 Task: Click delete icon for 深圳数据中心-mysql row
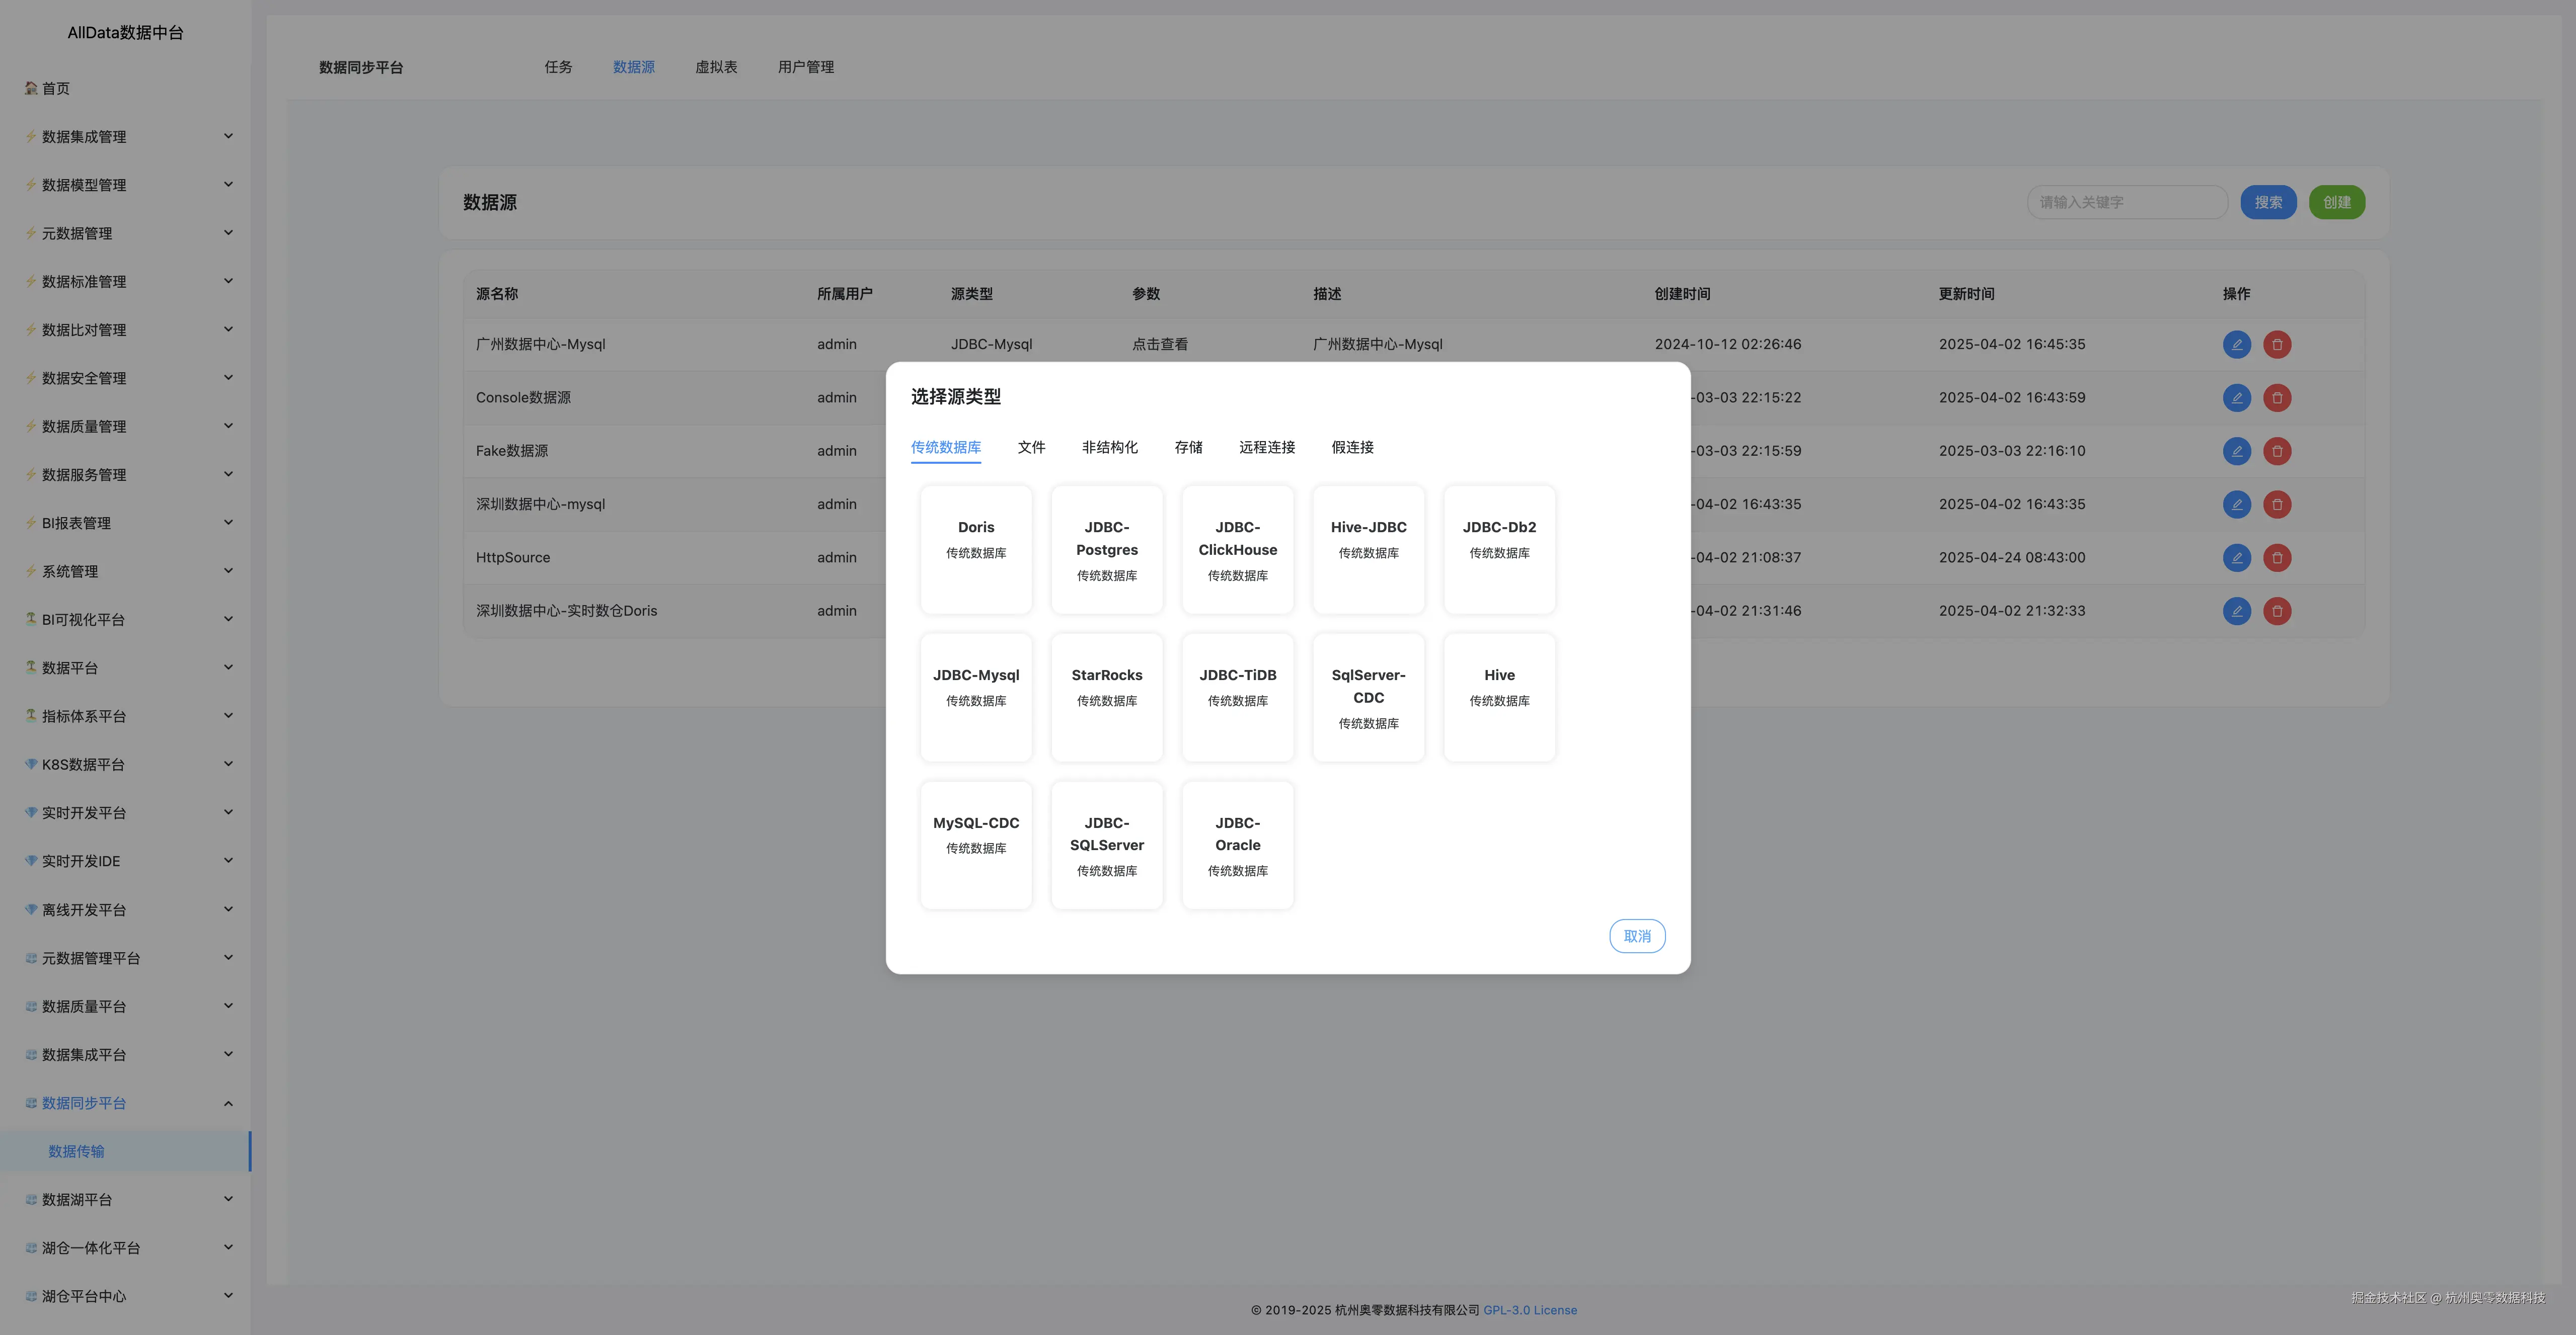2277,505
